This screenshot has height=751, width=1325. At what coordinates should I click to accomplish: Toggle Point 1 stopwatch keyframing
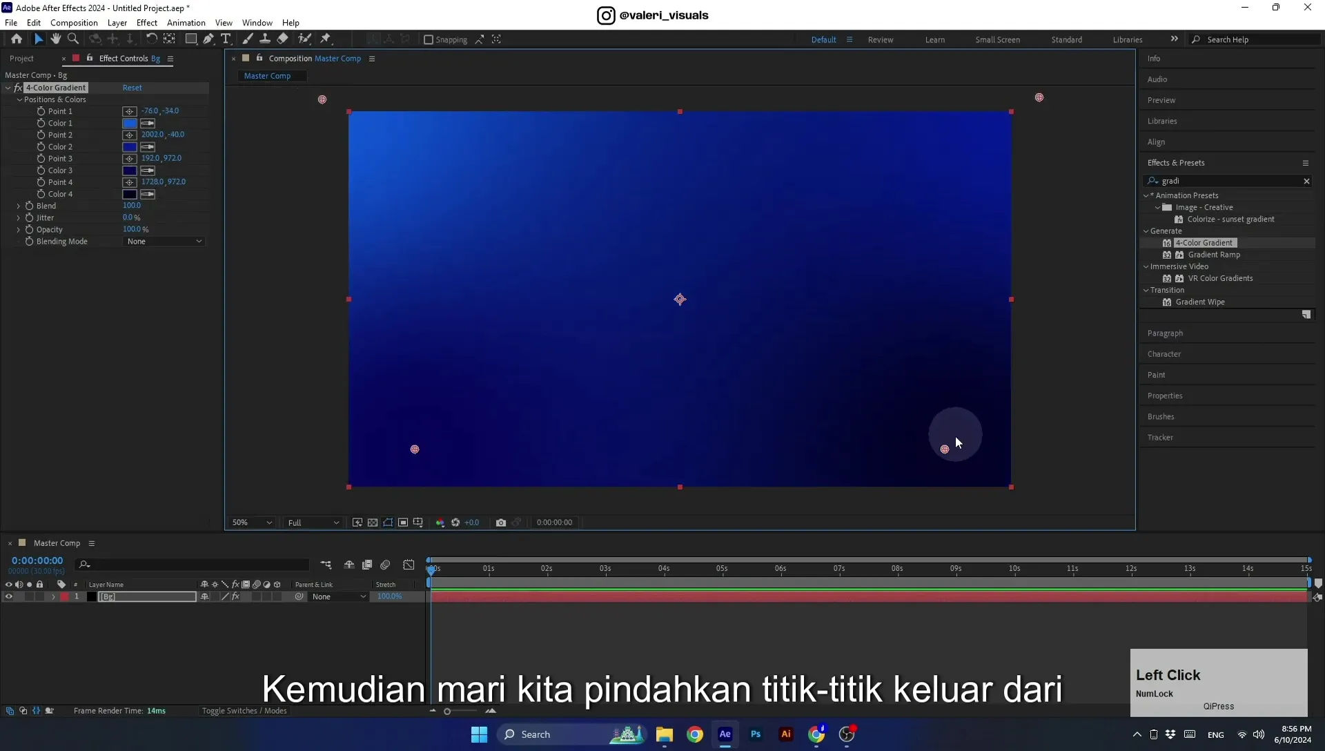point(41,111)
